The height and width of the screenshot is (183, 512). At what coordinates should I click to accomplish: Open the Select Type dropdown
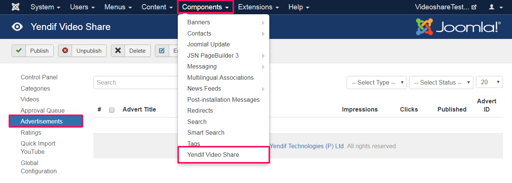[x=377, y=82]
